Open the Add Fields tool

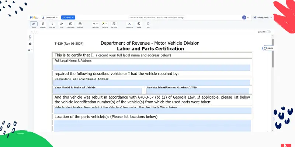pos(114,24)
